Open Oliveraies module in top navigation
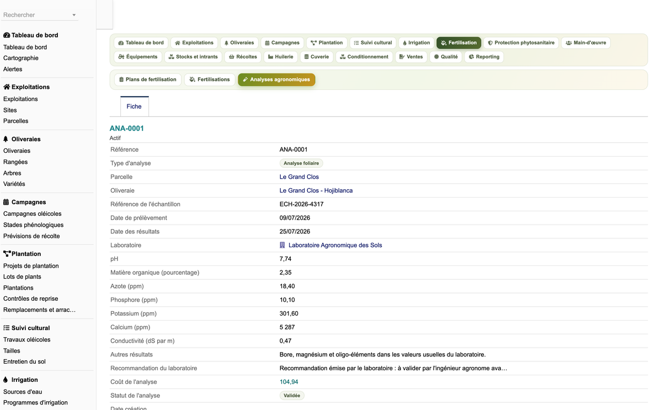Screen dimensions: 662x410 pyautogui.click(x=239, y=42)
